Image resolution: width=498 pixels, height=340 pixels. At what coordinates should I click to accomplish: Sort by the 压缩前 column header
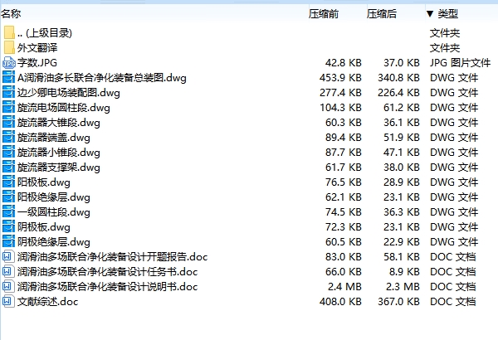click(x=324, y=13)
